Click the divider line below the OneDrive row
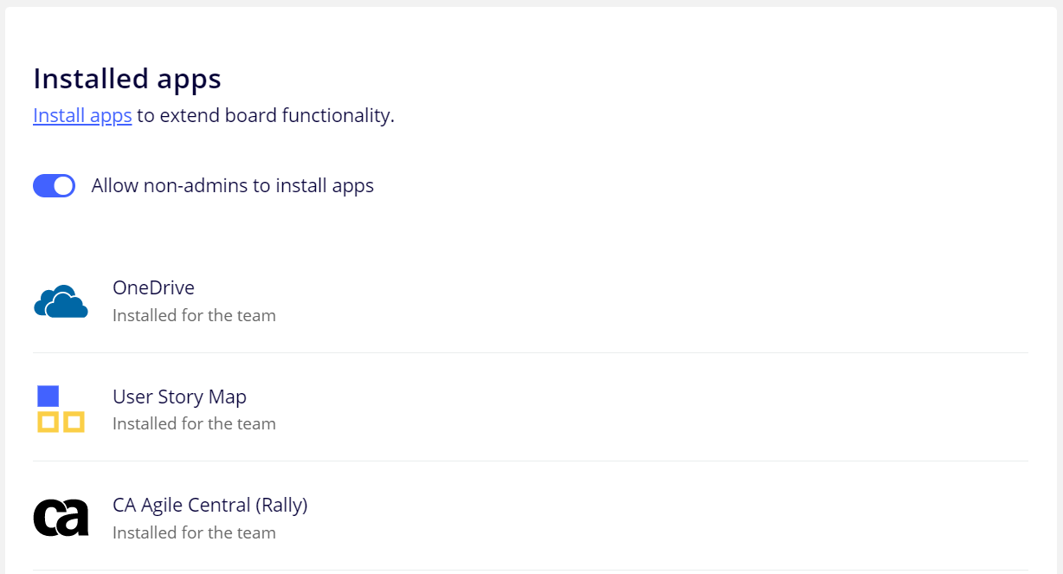Image resolution: width=1063 pixels, height=574 pixels. point(530,352)
